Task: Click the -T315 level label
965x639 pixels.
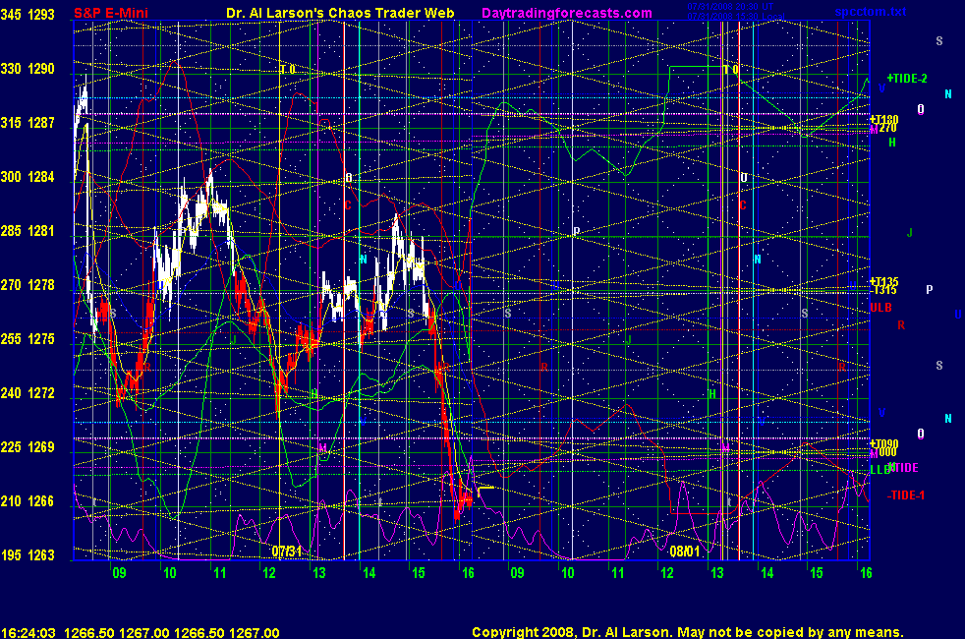Action: [x=884, y=290]
